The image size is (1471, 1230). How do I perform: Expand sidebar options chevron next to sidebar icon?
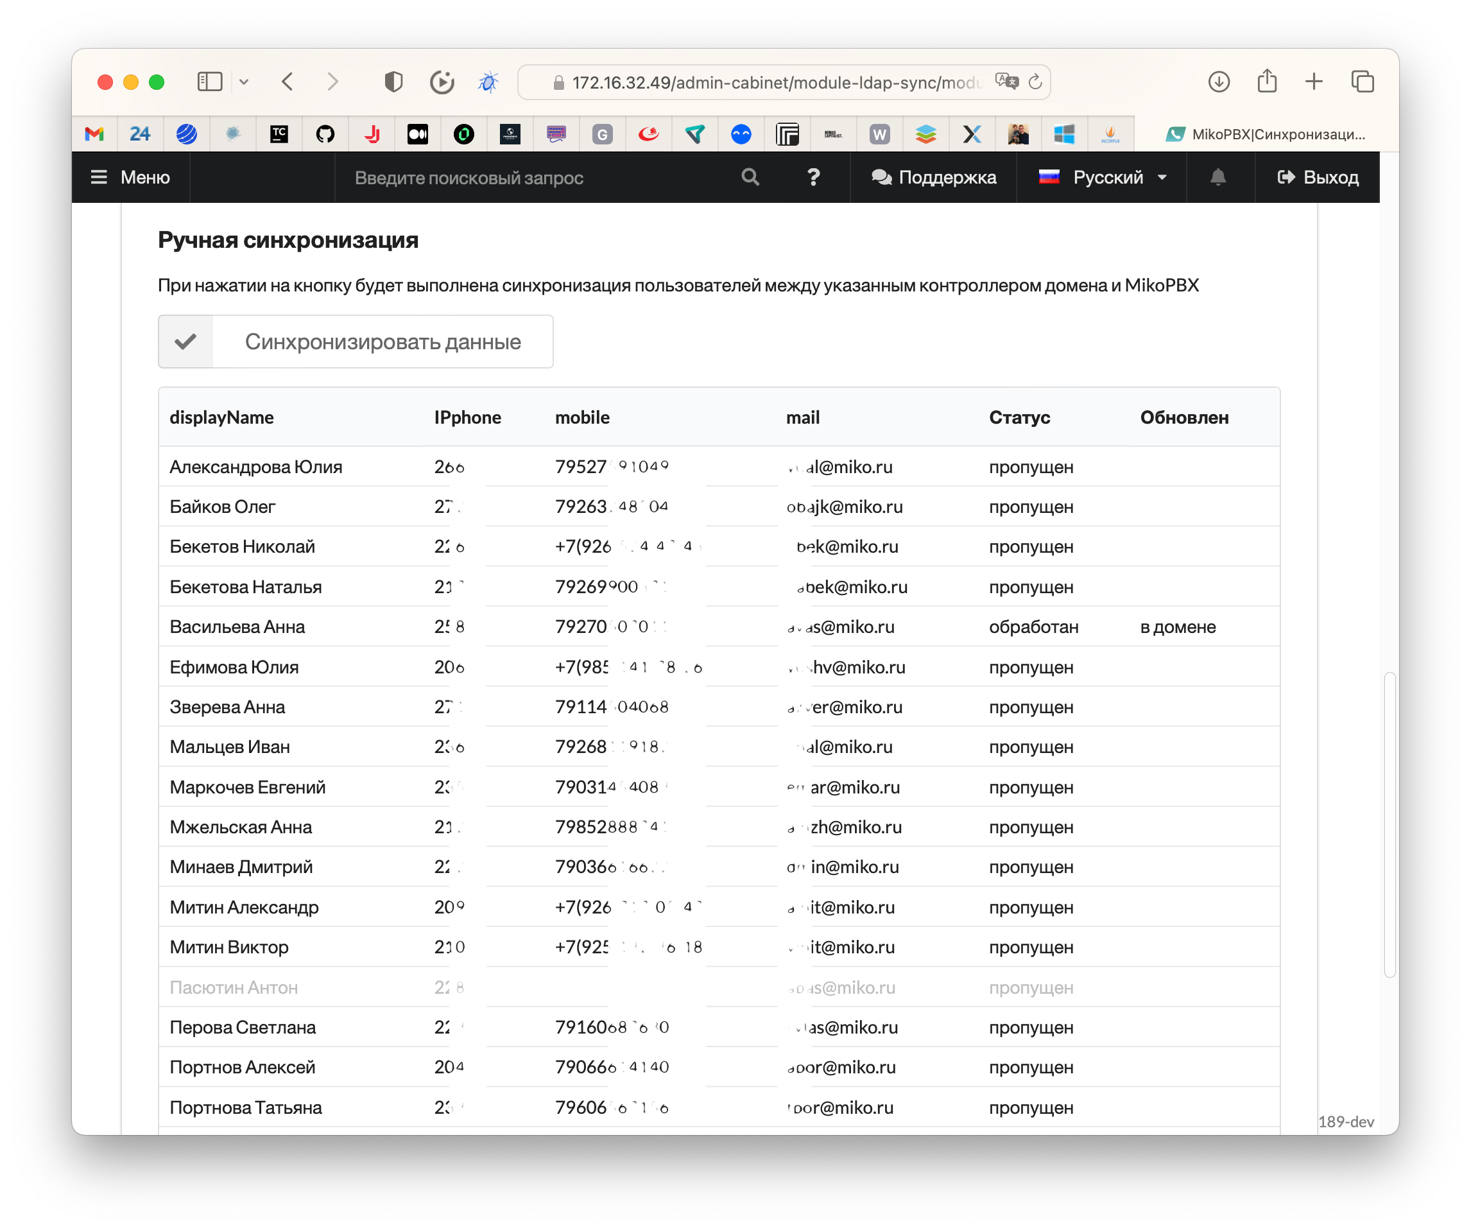click(x=244, y=82)
